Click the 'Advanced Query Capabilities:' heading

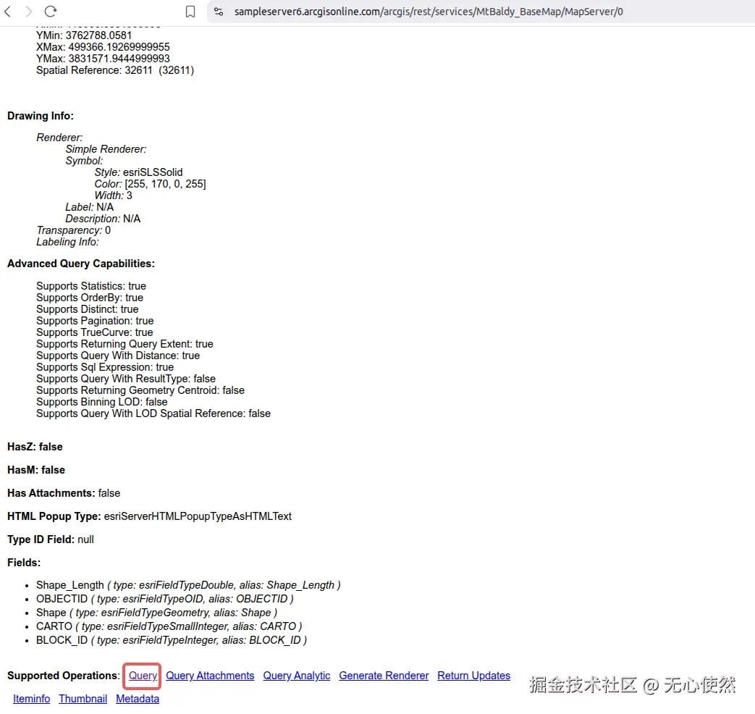coord(81,264)
